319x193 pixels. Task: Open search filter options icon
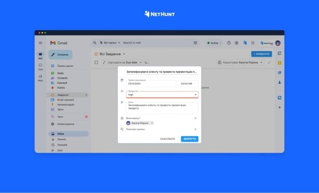pos(195,42)
